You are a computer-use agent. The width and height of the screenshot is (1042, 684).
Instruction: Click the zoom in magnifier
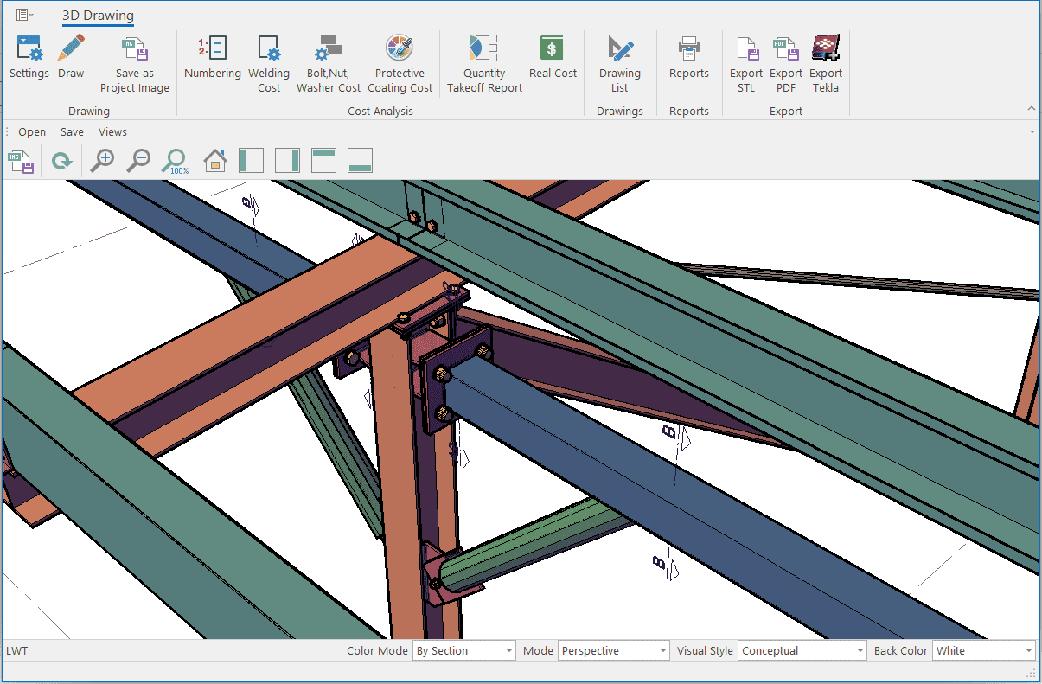click(x=103, y=161)
